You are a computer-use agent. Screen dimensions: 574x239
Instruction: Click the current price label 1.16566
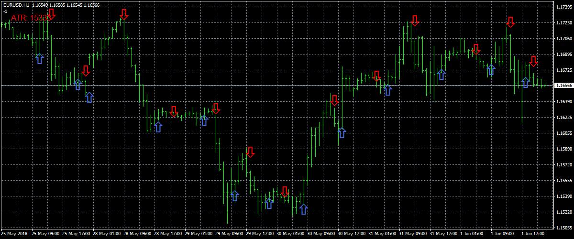pos(564,86)
